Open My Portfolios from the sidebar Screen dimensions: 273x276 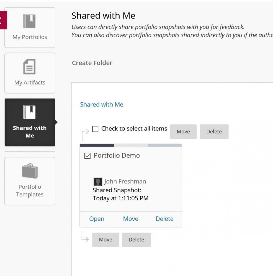[x=30, y=37]
